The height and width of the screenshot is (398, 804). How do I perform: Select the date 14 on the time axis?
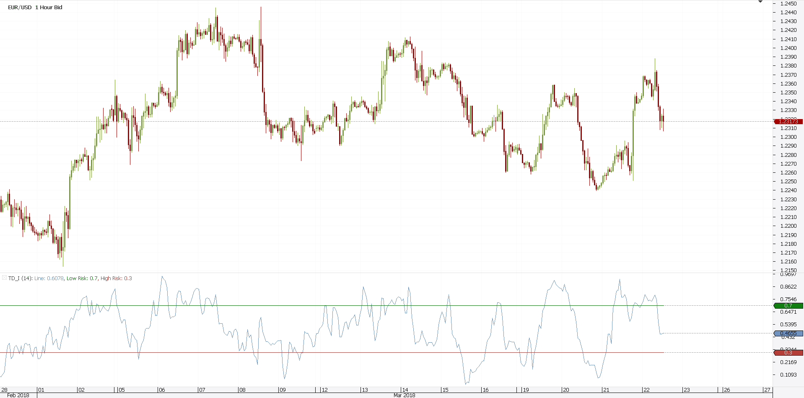(405, 390)
